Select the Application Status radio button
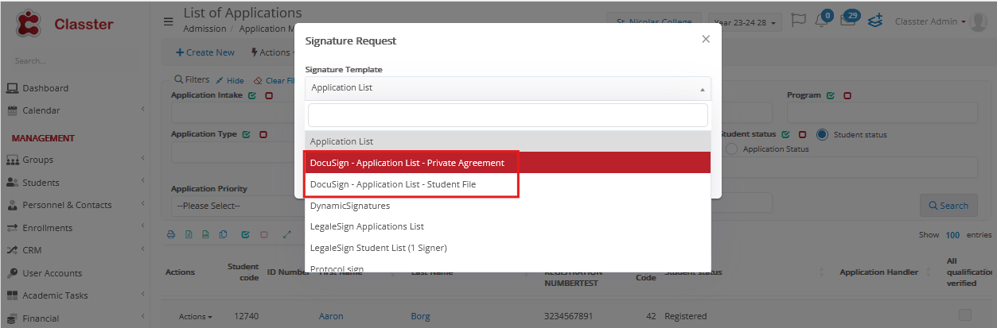The height and width of the screenshot is (328, 997). tap(732, 149)
